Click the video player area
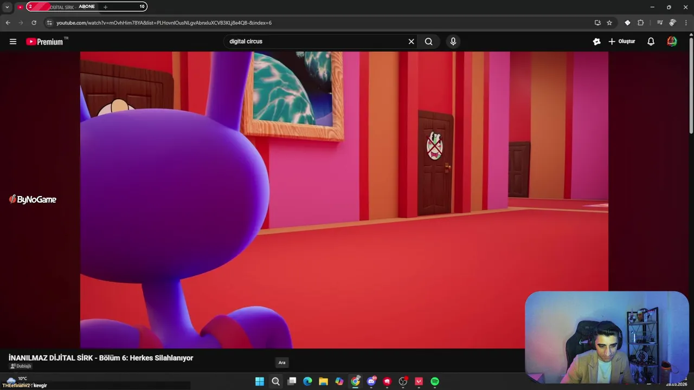Screen dimensions: 694x390 tap(344, 199)
